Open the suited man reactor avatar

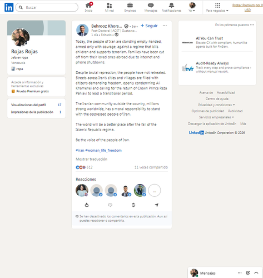(126, 190)
